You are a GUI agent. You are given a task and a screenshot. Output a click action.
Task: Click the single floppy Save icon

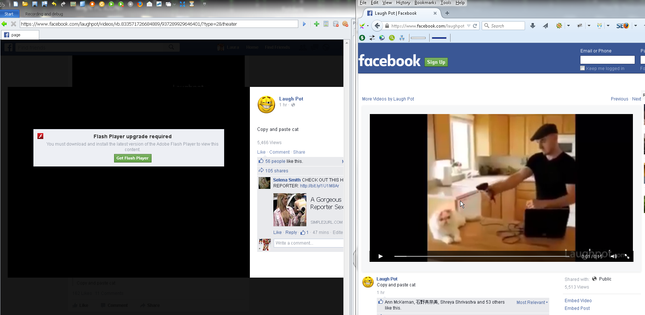tap(35, 4)
